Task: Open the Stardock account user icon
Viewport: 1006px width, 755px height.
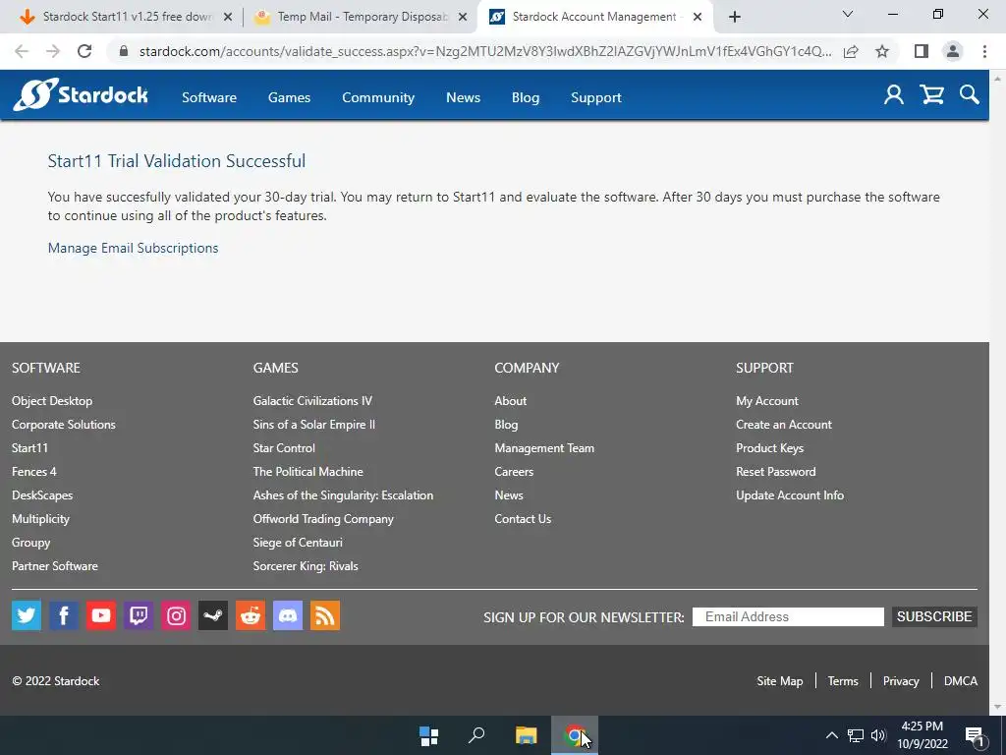Action: (894, 95)
